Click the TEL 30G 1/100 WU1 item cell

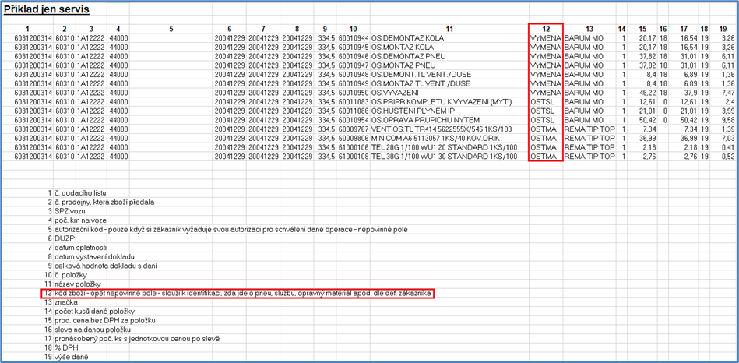coord(444,157)
